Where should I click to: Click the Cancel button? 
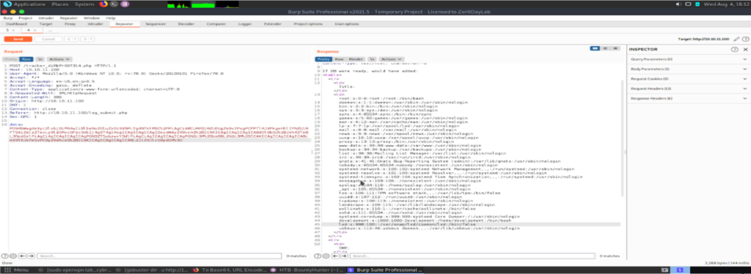click(48, 39)
